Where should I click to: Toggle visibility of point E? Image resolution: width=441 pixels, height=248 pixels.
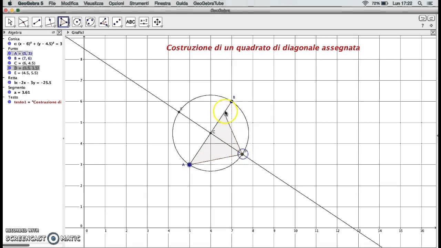[10, 73]
